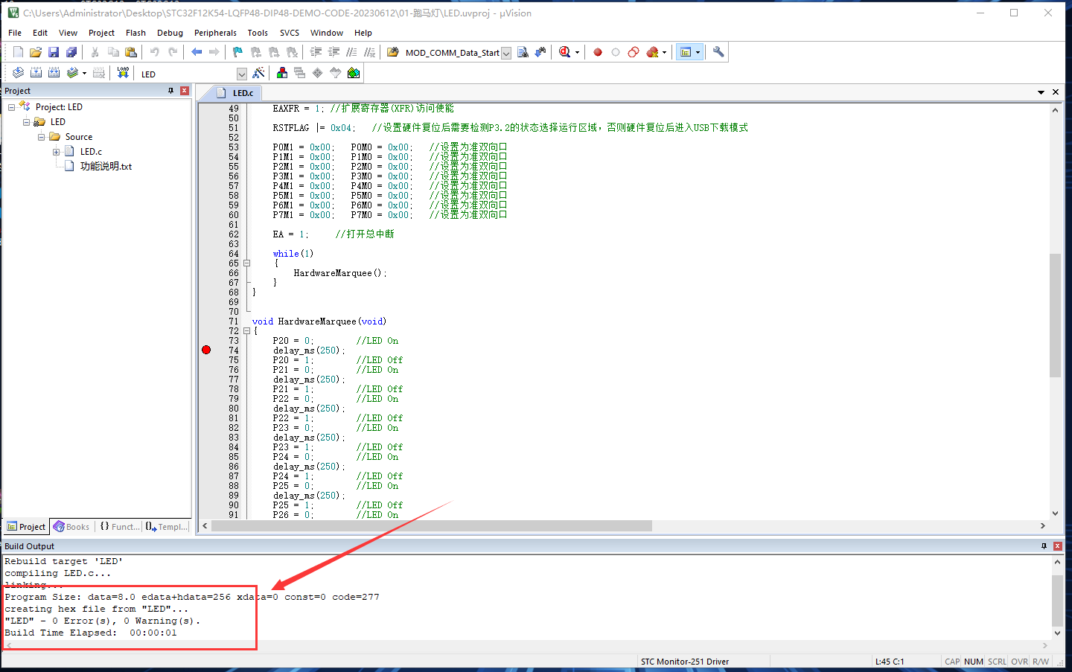
Task: Expand LED.c file node
Action: pos(56,152)
